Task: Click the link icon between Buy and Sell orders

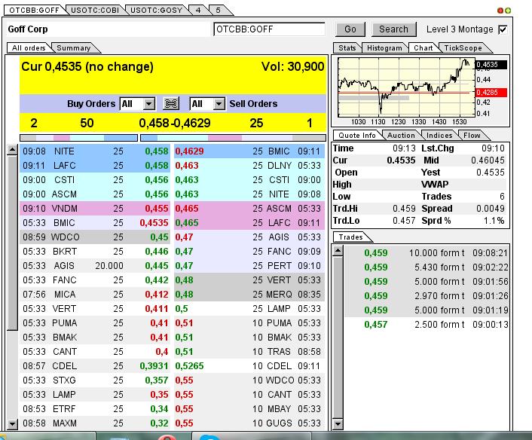Action: pyautogui.click(x=171, y=103)
